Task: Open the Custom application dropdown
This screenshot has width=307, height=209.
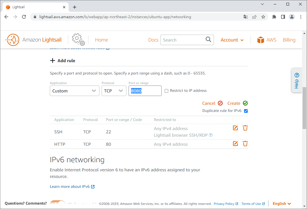Action: (74, 90)
